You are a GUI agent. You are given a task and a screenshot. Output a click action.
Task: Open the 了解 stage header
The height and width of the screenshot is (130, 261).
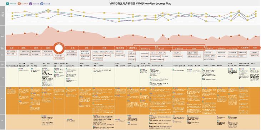[86, 48]
